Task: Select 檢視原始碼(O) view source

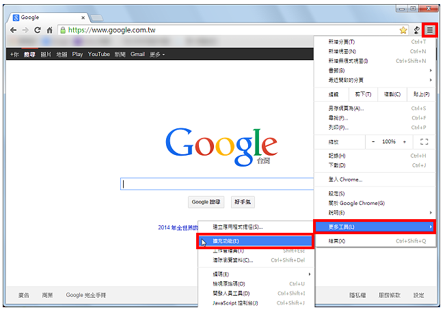Action: pyautogui.click(x=256, y=284)
